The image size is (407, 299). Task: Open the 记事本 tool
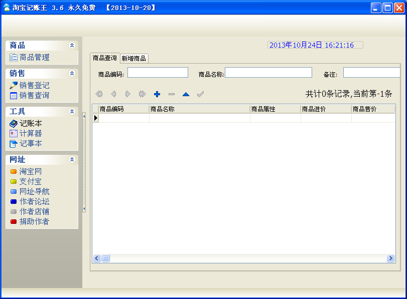[x=31, y=143]
